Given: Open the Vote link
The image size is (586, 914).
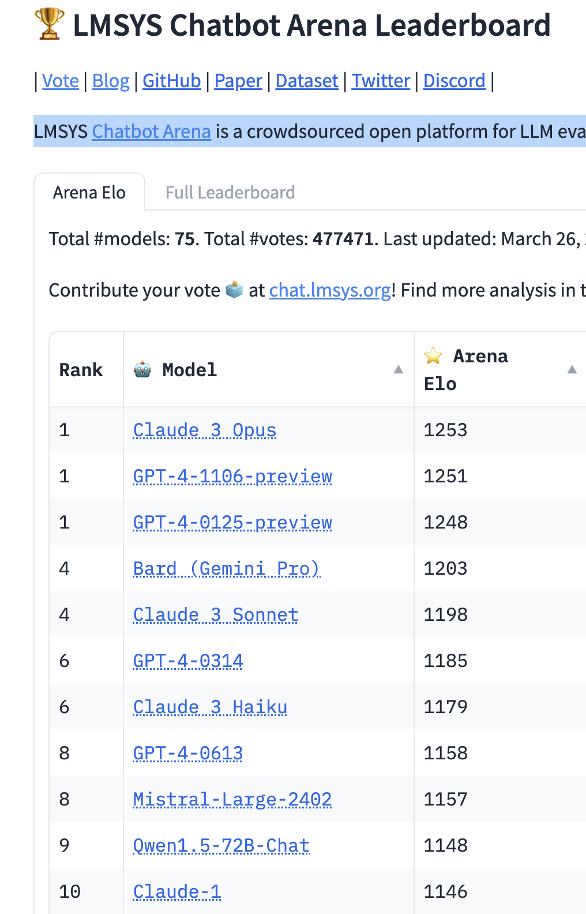Looking at the screenshot, I should tap(61, 81).
